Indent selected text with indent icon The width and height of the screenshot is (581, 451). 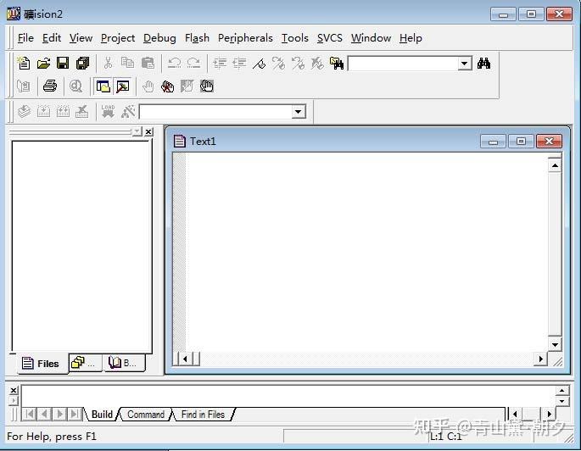pos(220,64)
